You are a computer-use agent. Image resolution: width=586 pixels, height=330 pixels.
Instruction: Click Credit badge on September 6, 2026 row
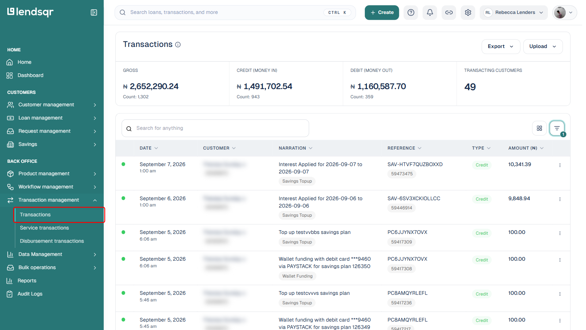click(x=482, y=199)
